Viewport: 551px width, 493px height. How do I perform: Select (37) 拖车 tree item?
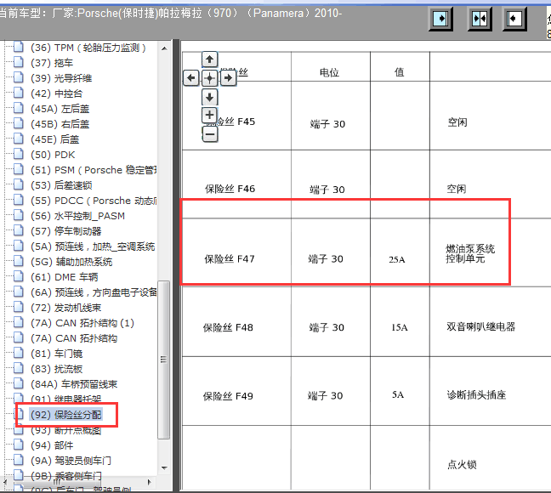[52, 63]
